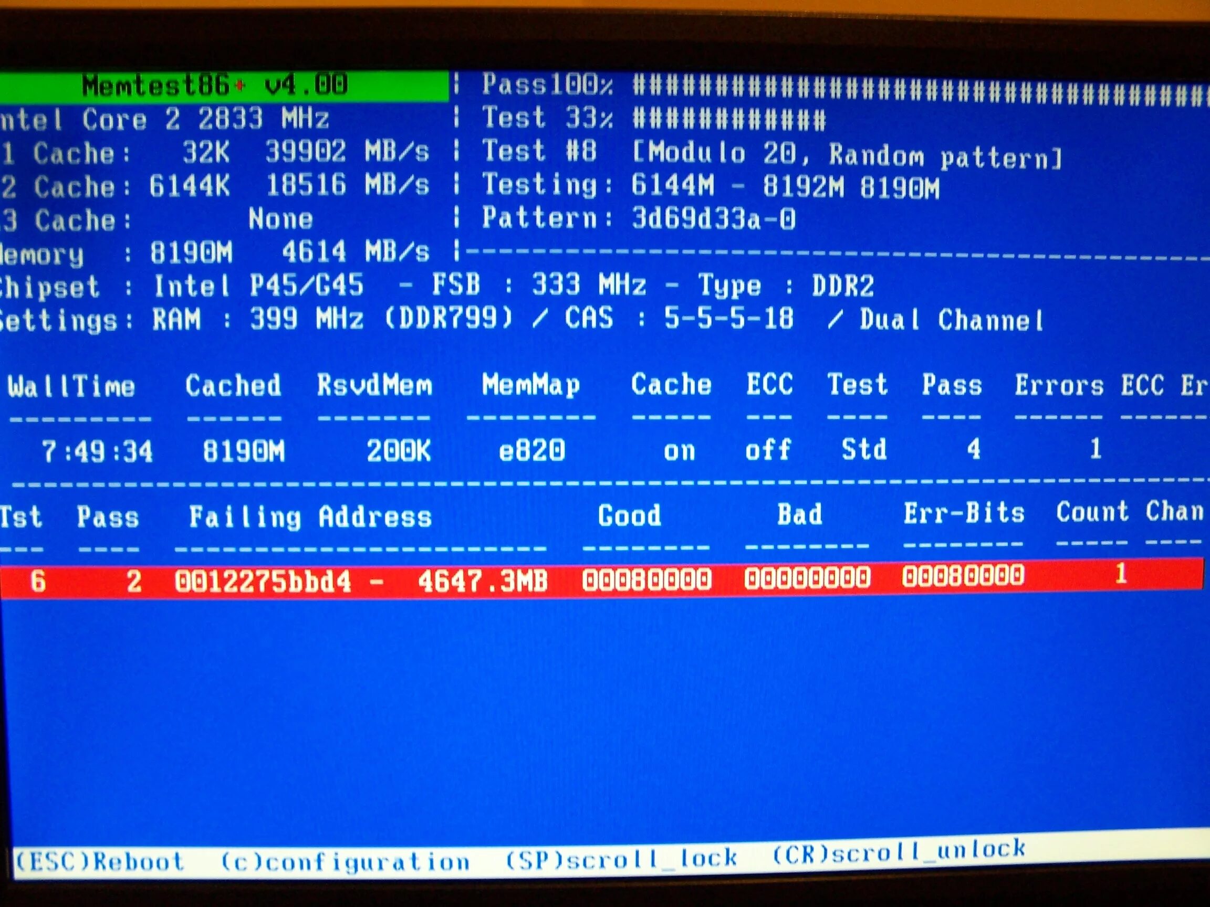Click the Pattern 3d69d33a-0 value
This screenshot has height=907, width=1210.
713,219
